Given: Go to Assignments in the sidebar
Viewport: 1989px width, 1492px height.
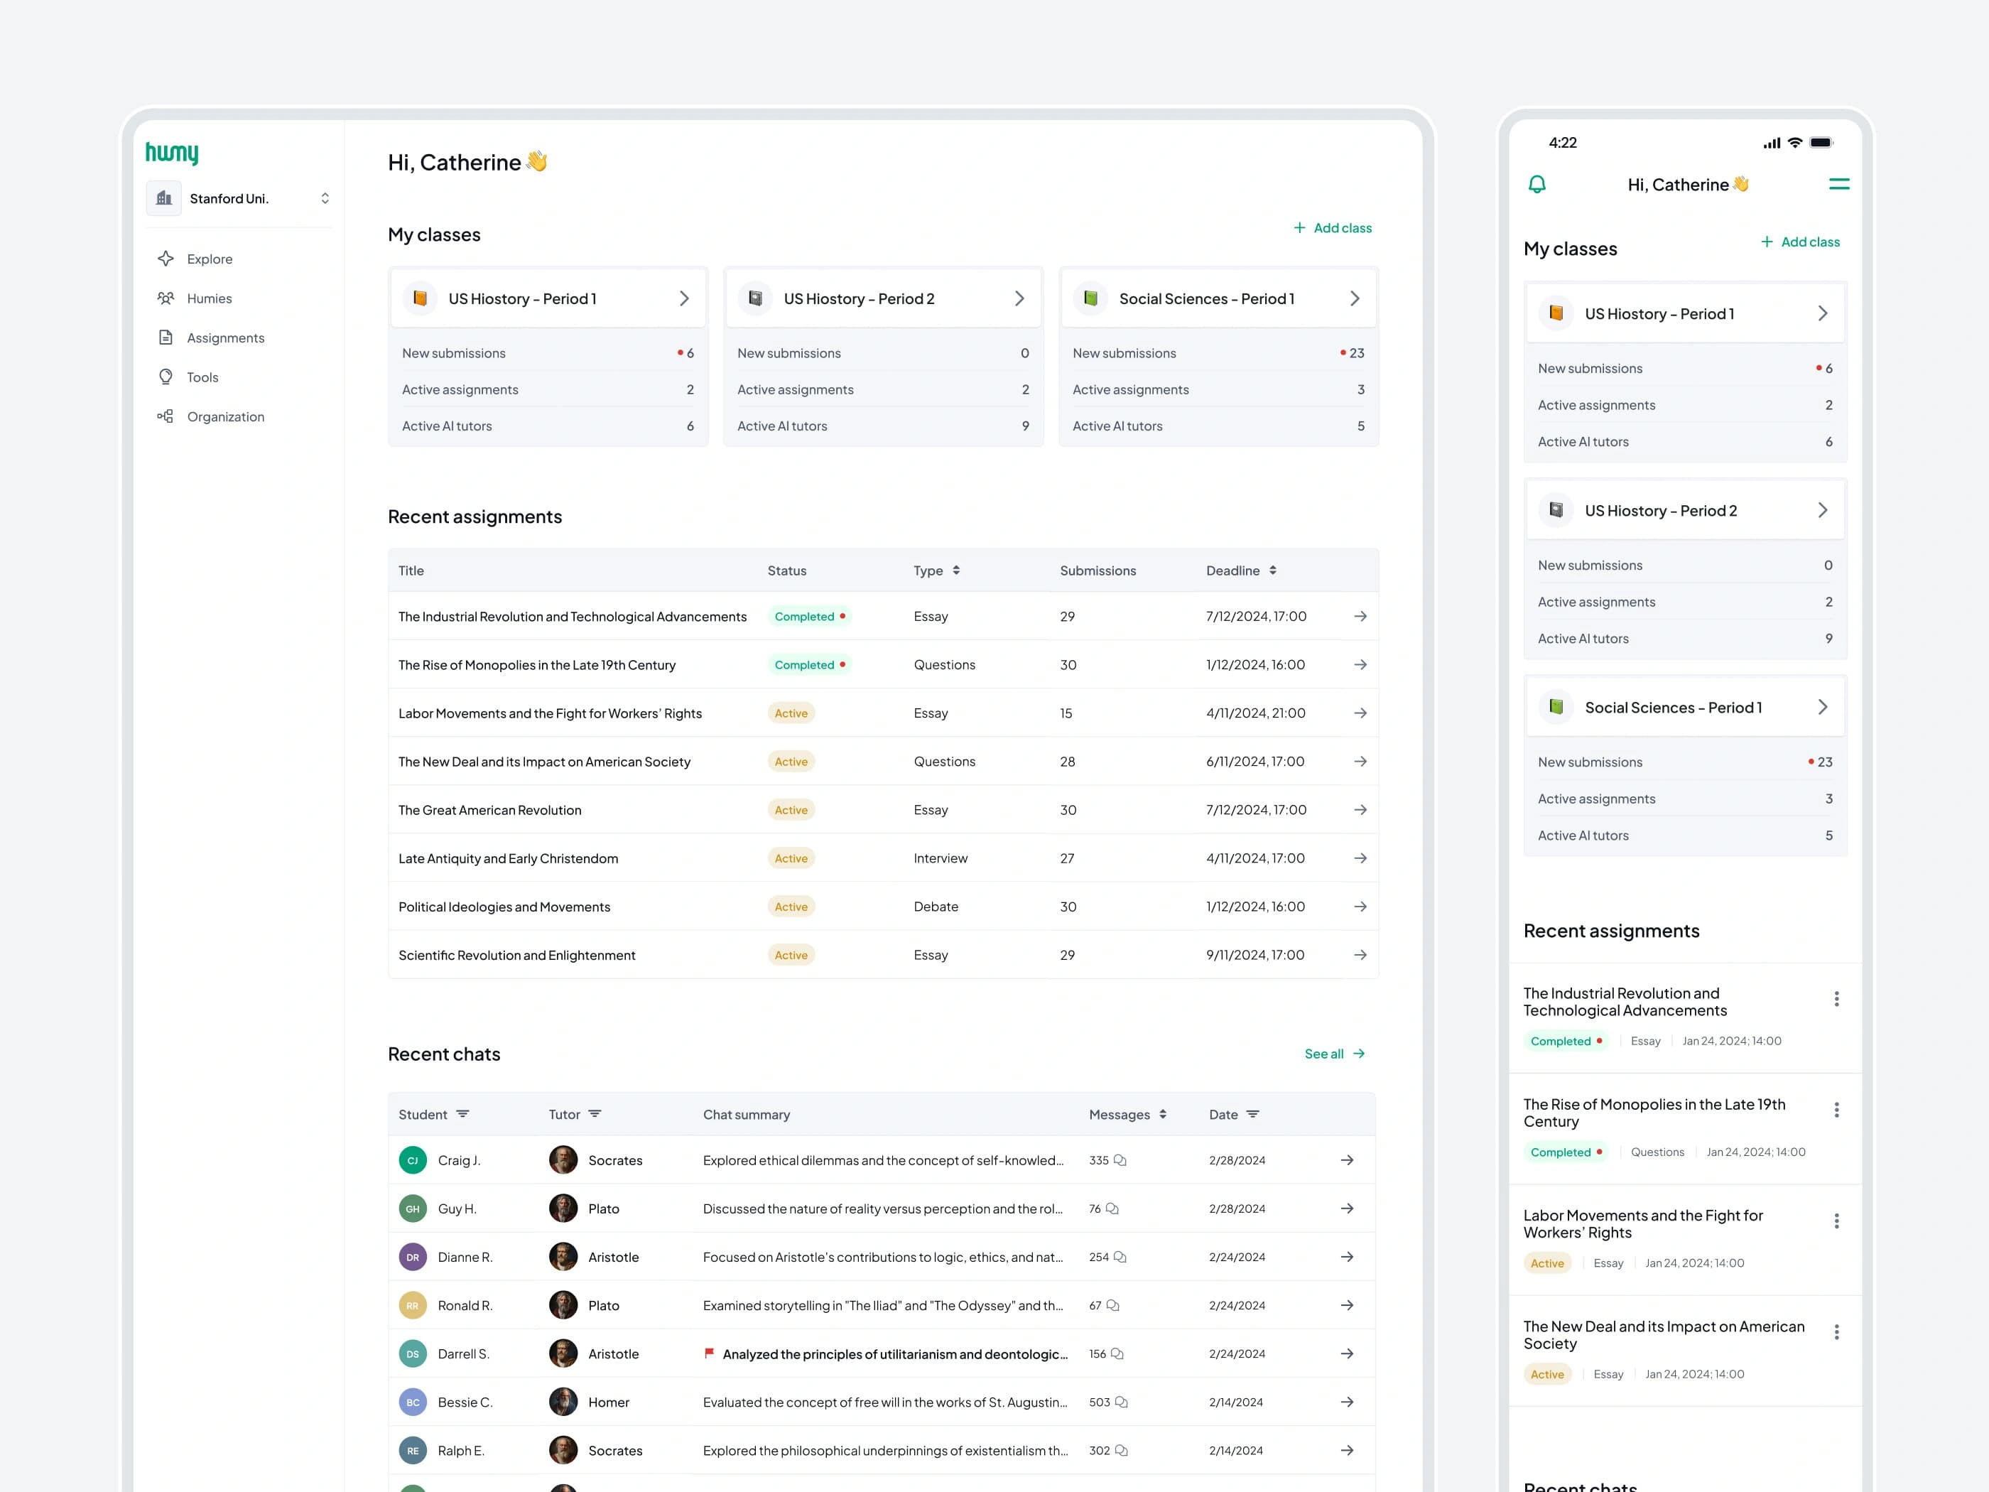Looking at the screenshot, I should click(x=224, y=338).
